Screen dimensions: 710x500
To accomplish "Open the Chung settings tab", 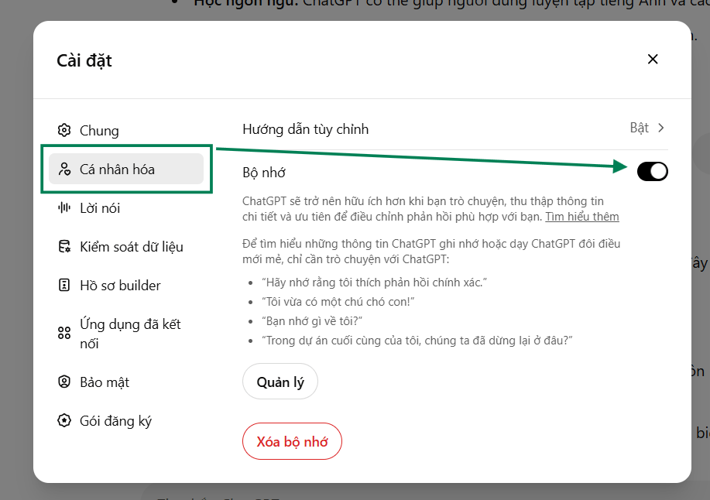I will [x=126, y=130].
